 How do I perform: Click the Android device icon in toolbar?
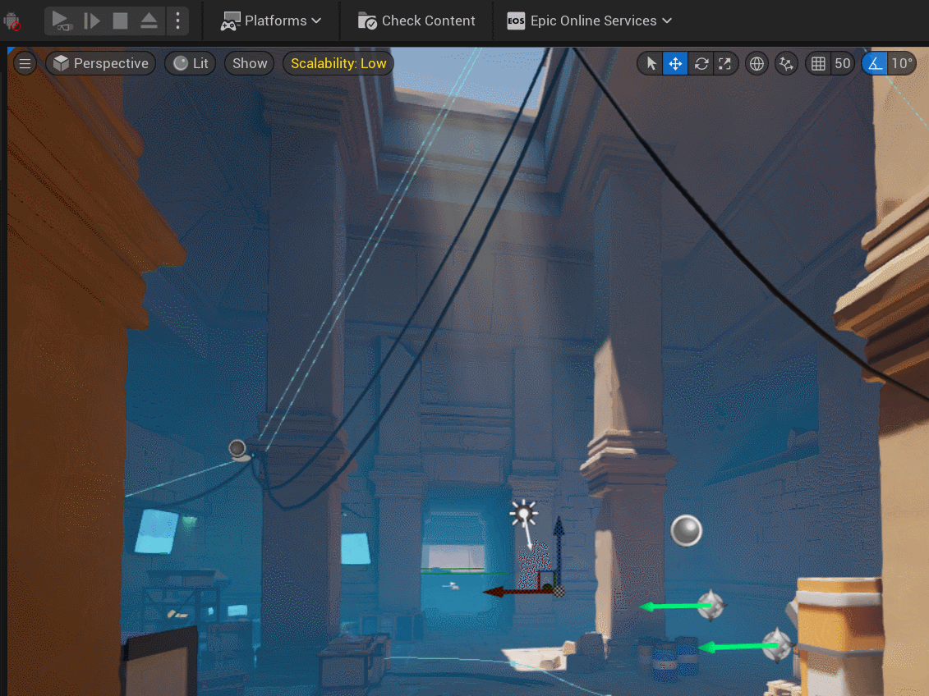[x=12, y=21]
